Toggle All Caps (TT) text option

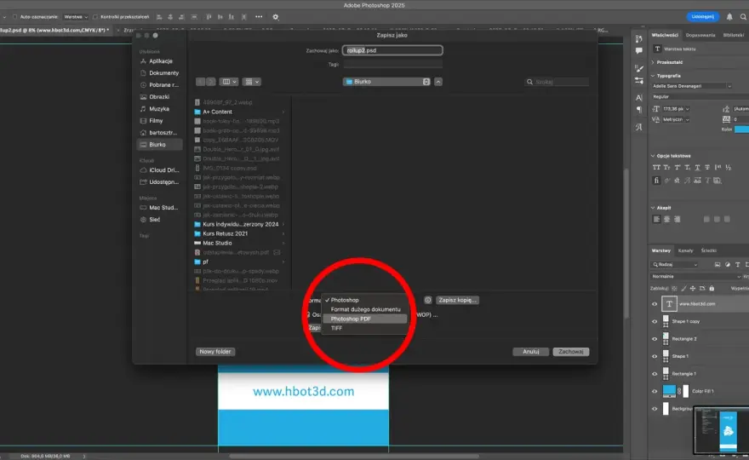click(656, 167)
